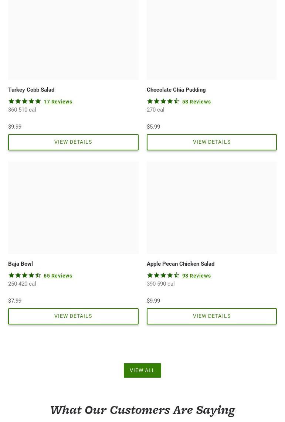Open the Chocolate Chia Pudding title
Viewport: 285px width, 422px height.
pos(176,90)
